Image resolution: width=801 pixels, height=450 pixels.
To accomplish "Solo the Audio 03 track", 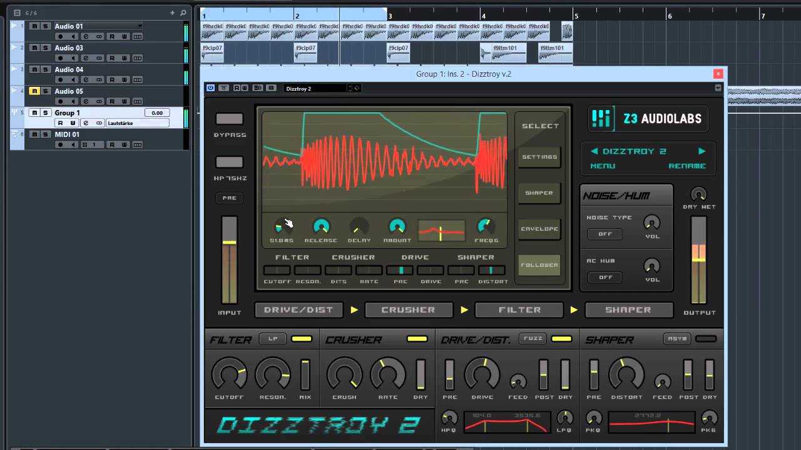I will coord(45,48).
